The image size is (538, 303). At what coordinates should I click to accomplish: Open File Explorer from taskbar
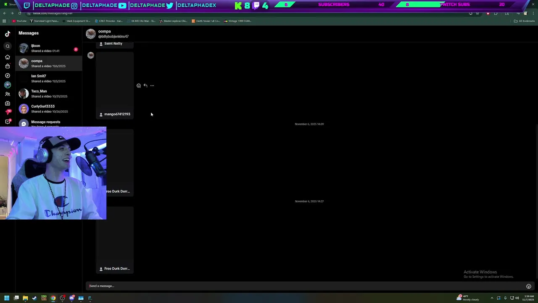point(25,298)
